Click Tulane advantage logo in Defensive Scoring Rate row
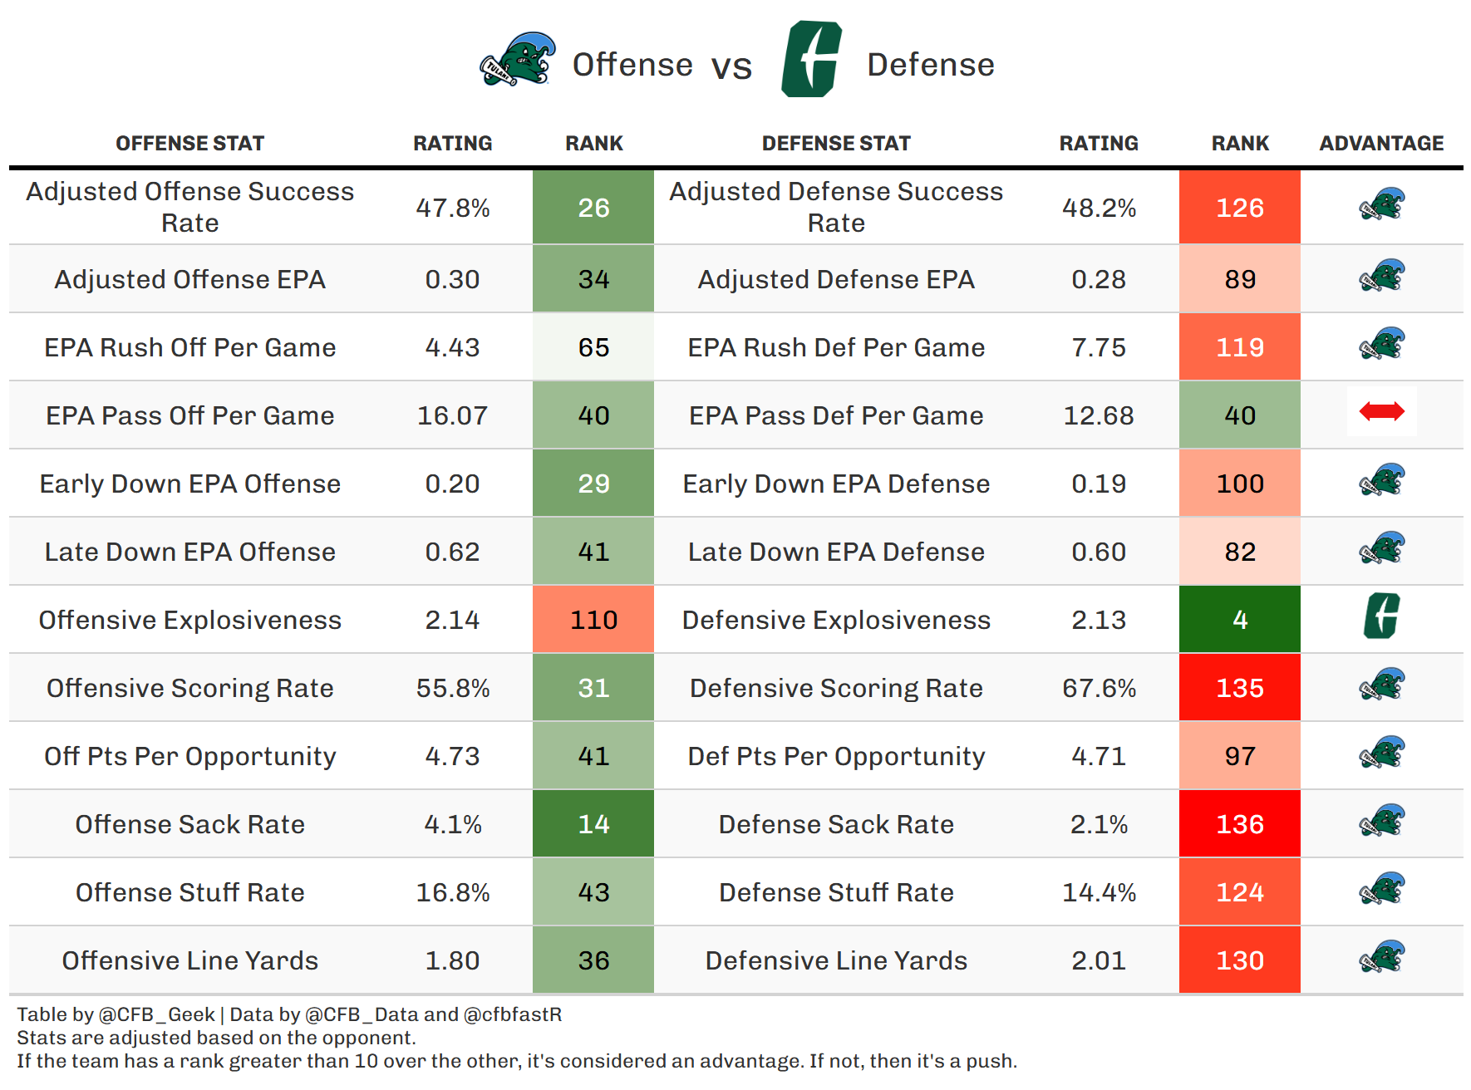Viewport: 1471px width, 1090px height. [x=1381, y=685]
